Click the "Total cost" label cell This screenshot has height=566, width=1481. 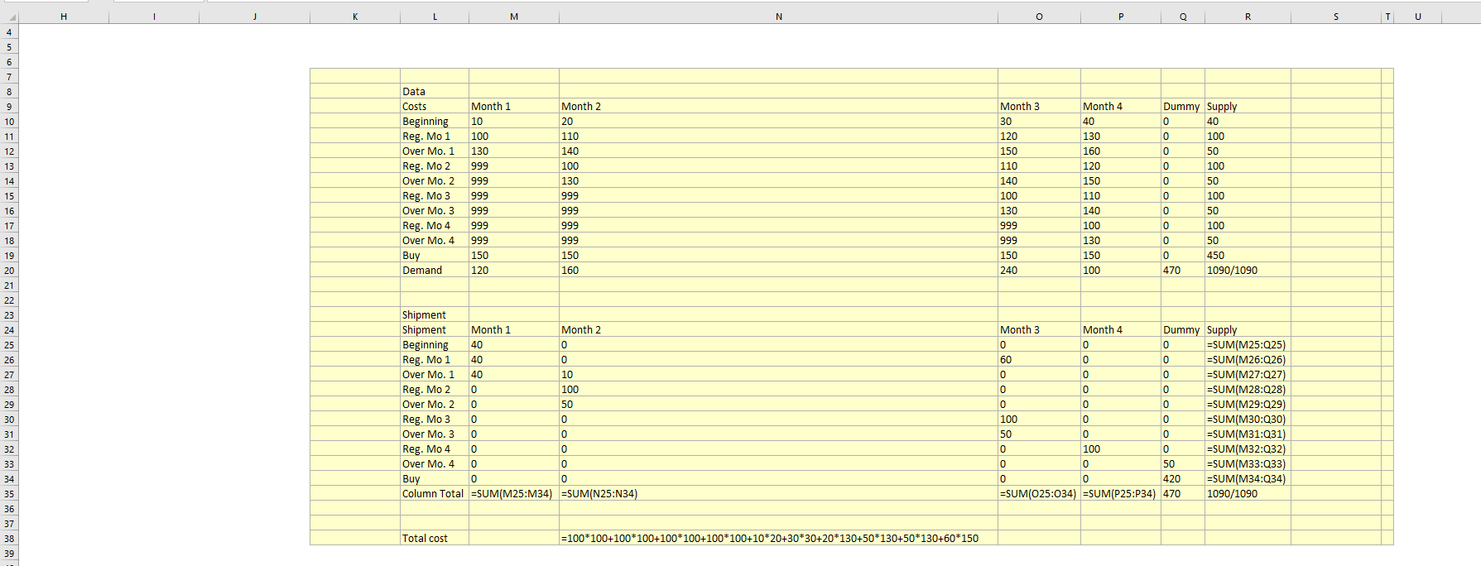tap(434, 539)
